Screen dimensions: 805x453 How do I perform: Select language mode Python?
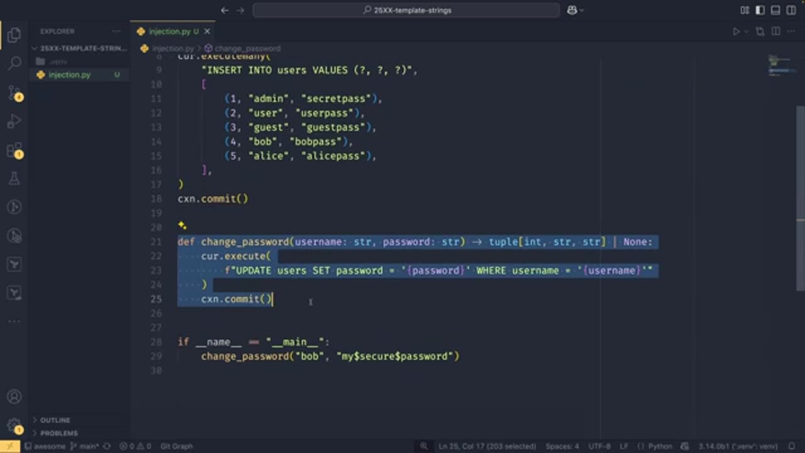click(x=660, y=446)
